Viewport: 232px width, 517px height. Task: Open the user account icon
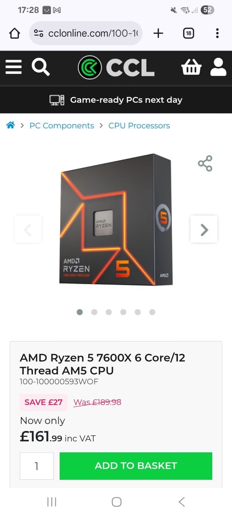click(218, 67)
